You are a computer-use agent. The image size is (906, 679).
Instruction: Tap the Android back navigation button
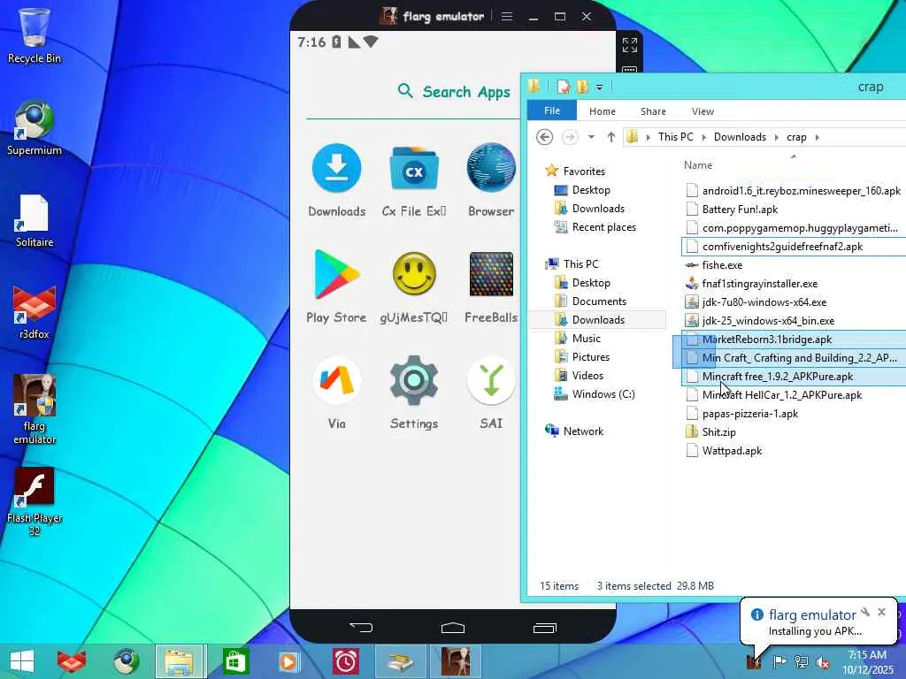361,628
